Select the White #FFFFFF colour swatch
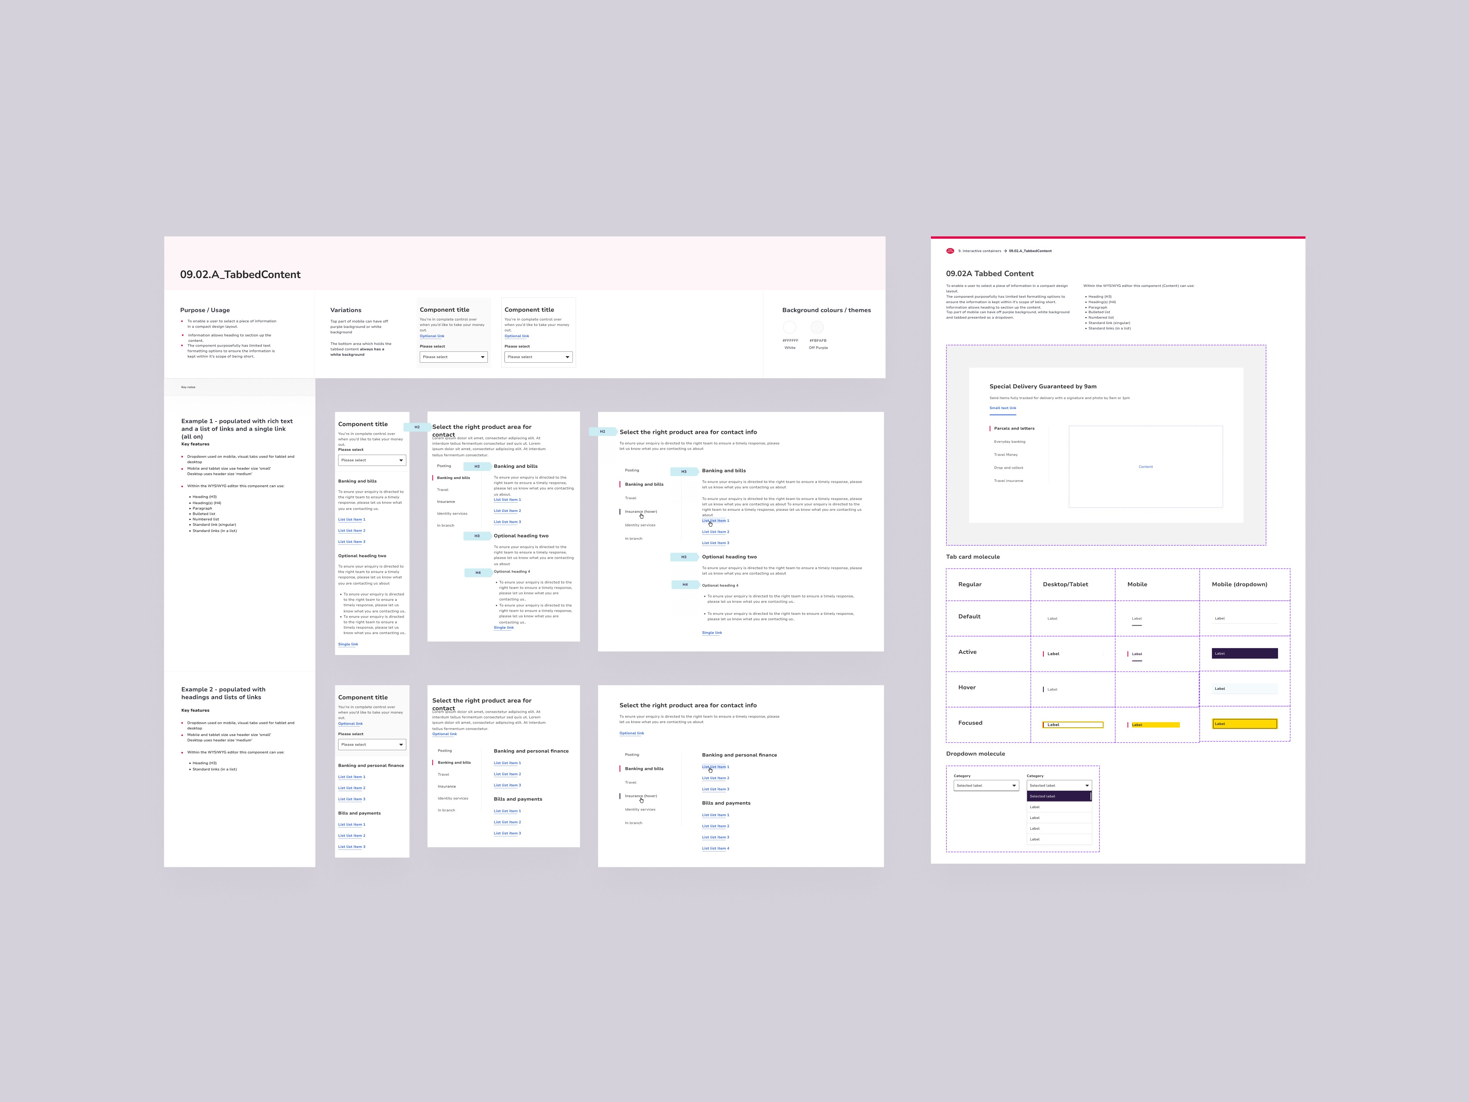This screenshot has height=1102, width=1469. [x=790, y=327]
